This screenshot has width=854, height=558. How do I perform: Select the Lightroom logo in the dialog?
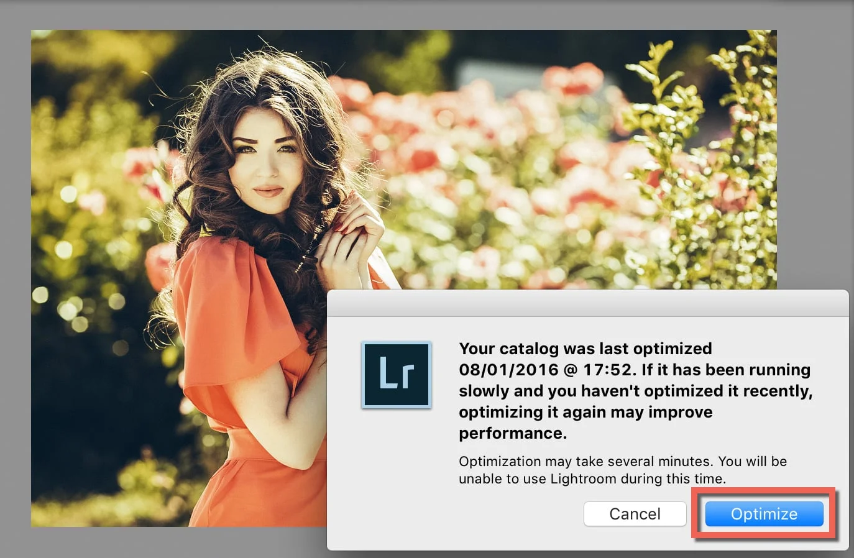[x=397, y=374]
